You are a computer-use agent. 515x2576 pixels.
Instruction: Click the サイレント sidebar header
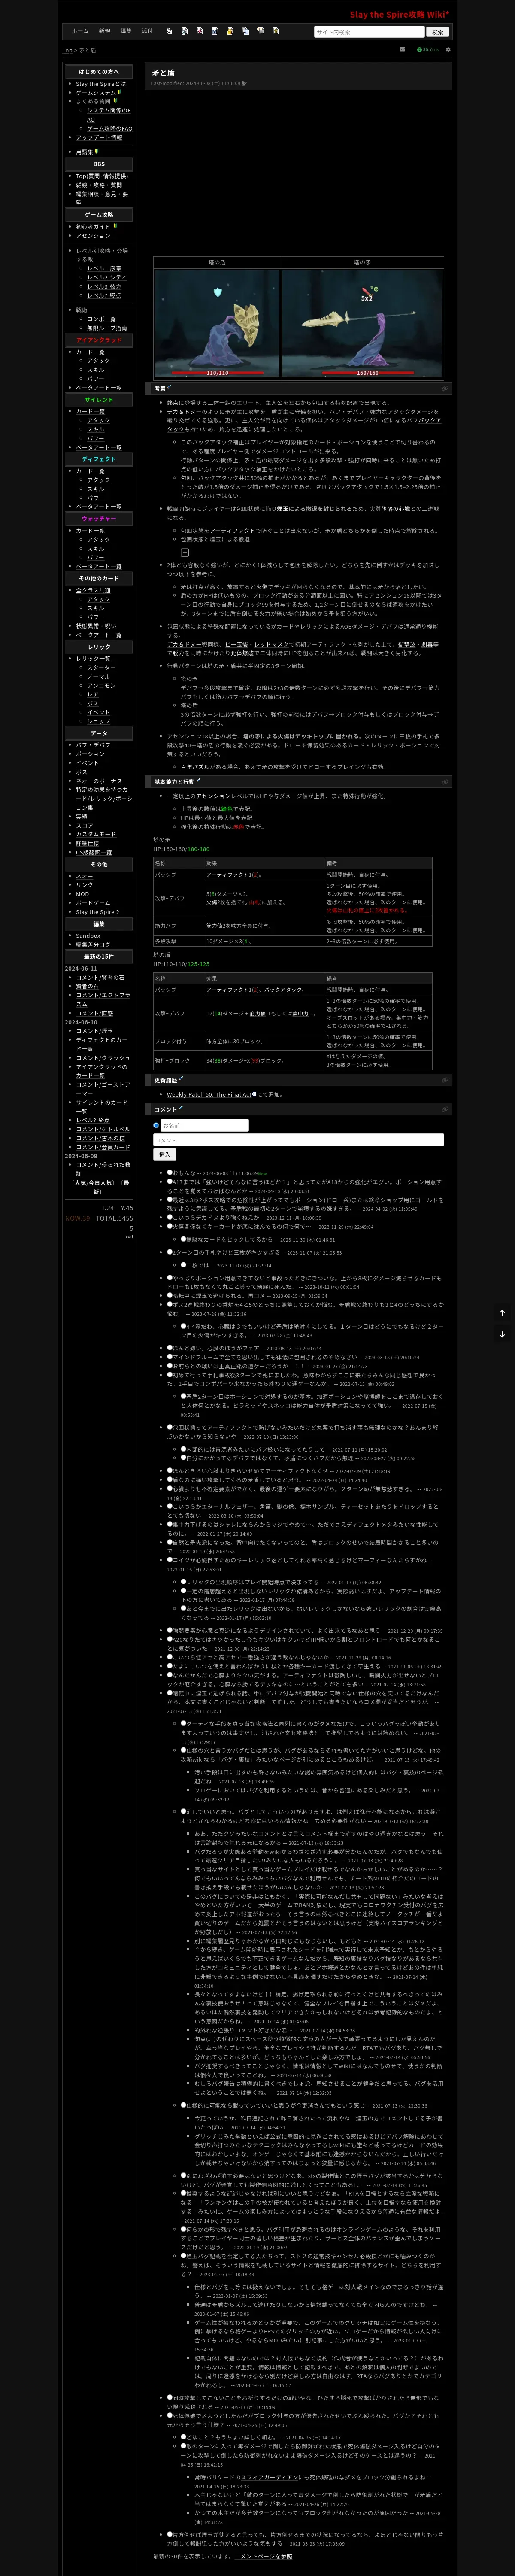point(99,400)
